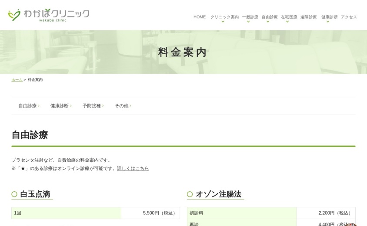Screen dimensions: 367x226
Task: Jump to その他 section anchor
Action: [x=123, y=106]
